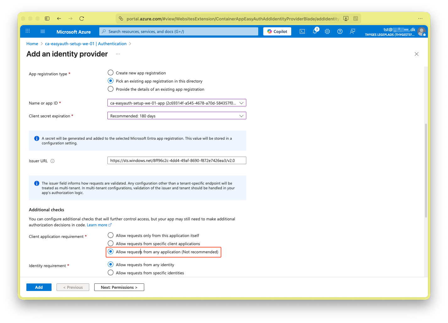Open Copilot in Azure
The height and width of the screenshot is (323, 448).
[x=277, y=31]
